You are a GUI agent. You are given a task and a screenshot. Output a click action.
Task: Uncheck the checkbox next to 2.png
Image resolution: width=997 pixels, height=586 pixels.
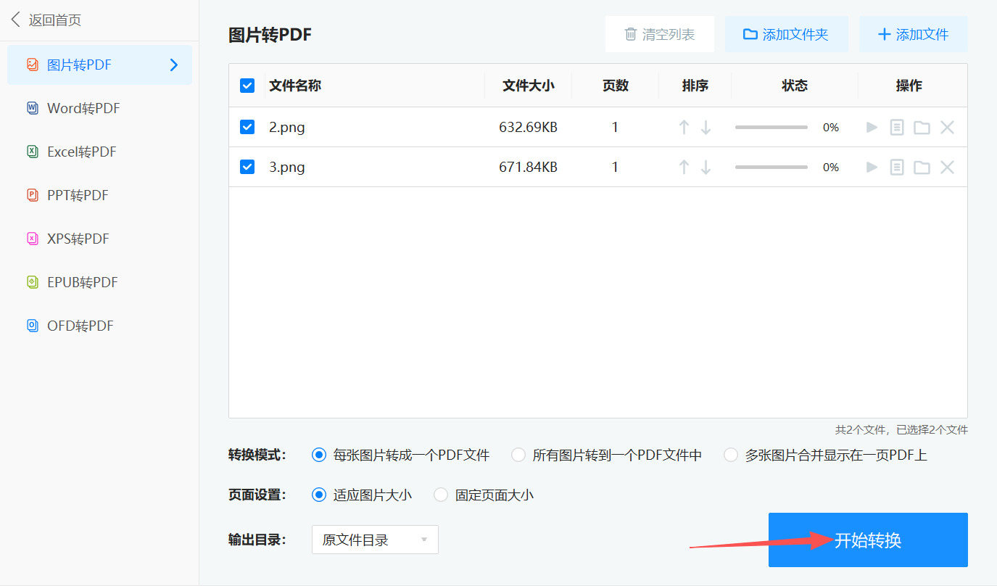pos(247,127)
